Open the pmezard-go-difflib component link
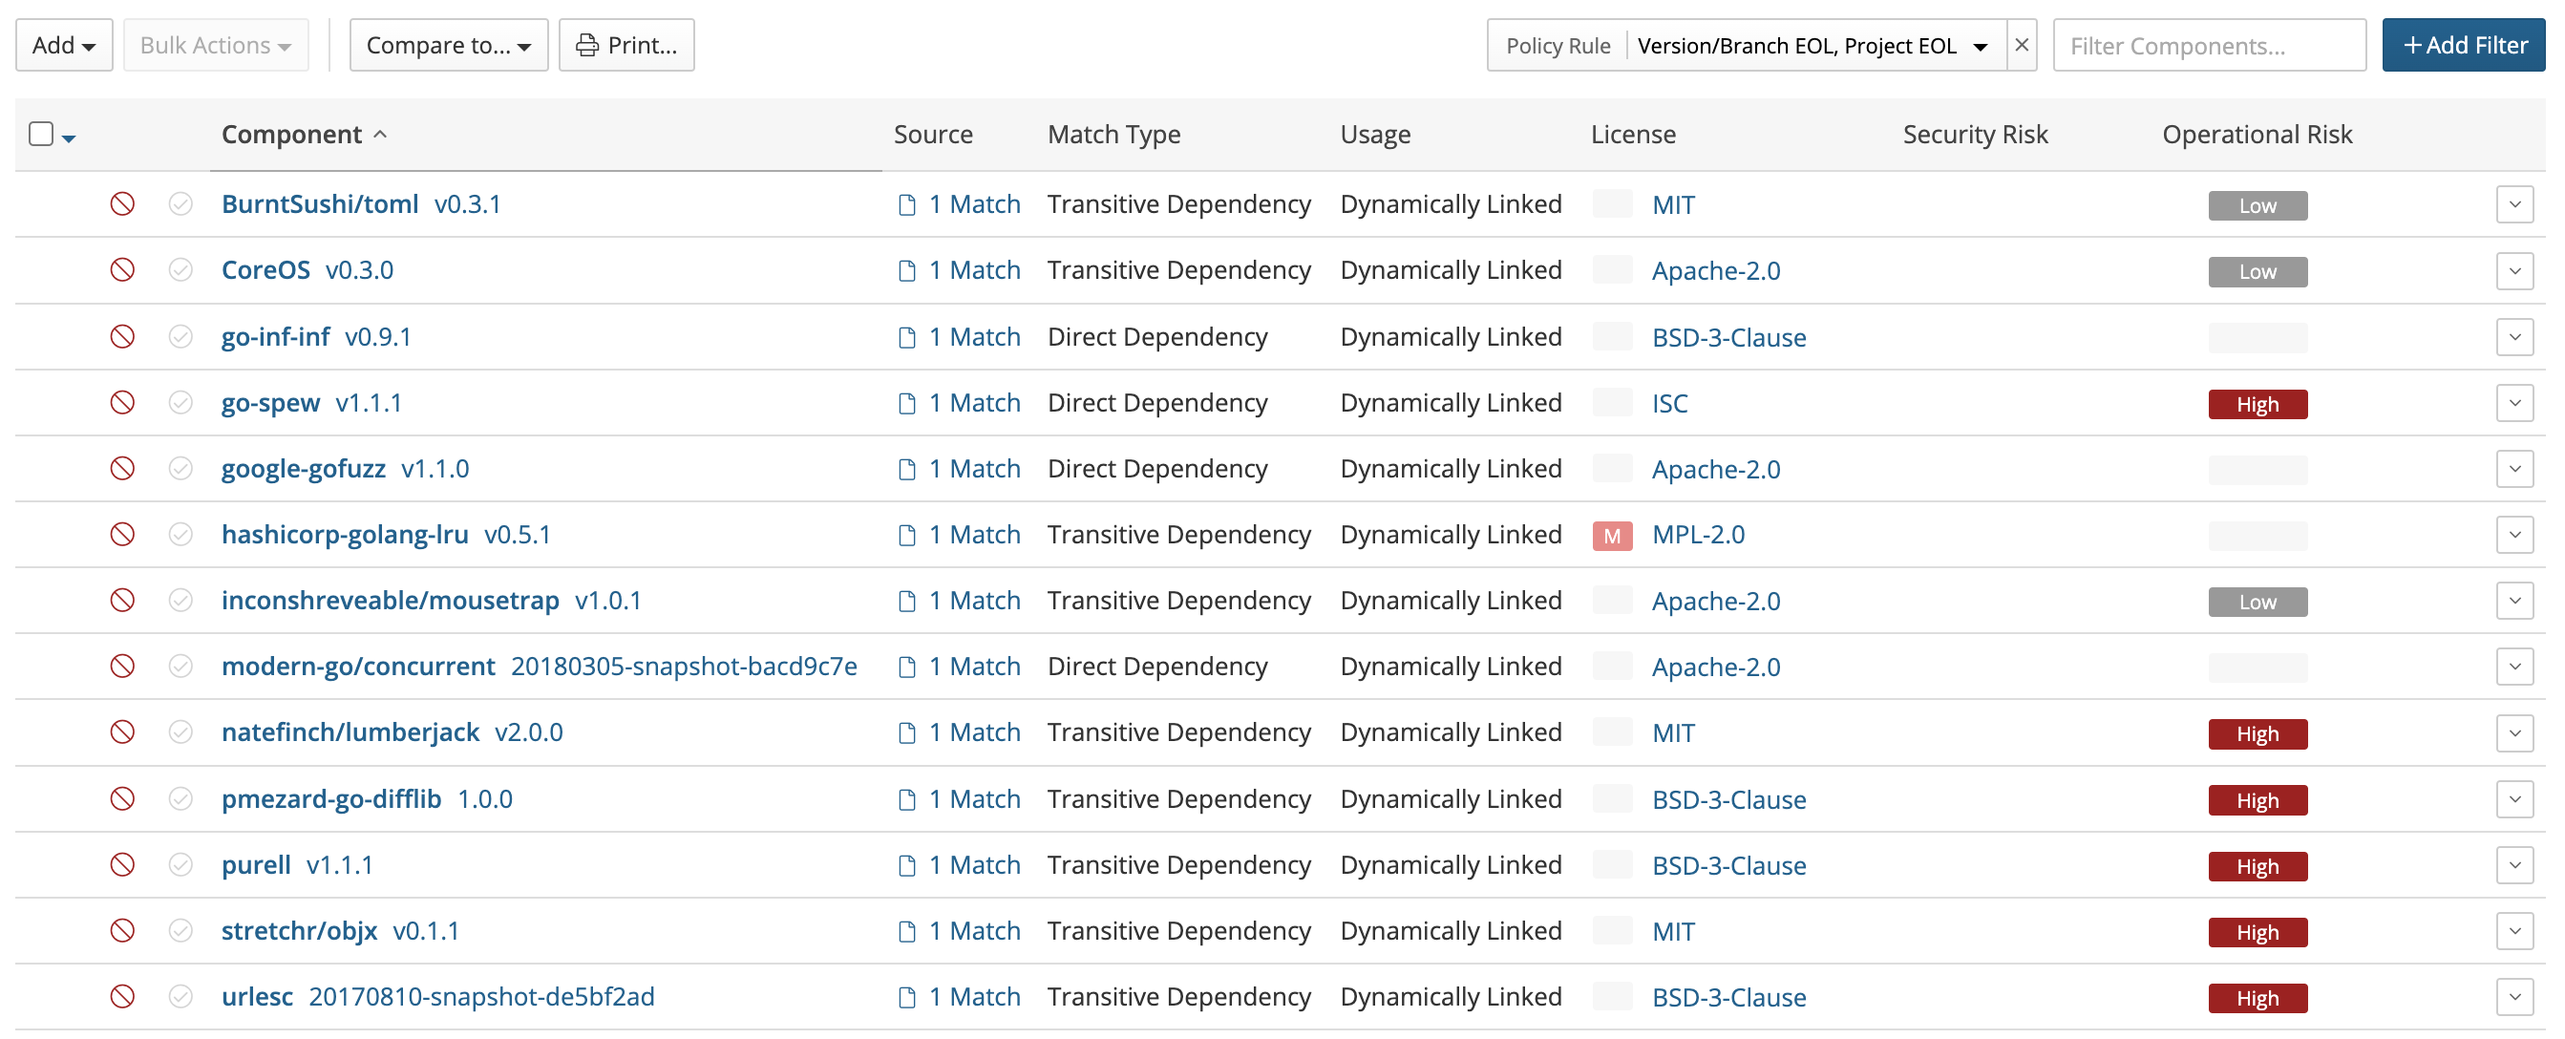2565x1039 pixels. click(330, 799)
